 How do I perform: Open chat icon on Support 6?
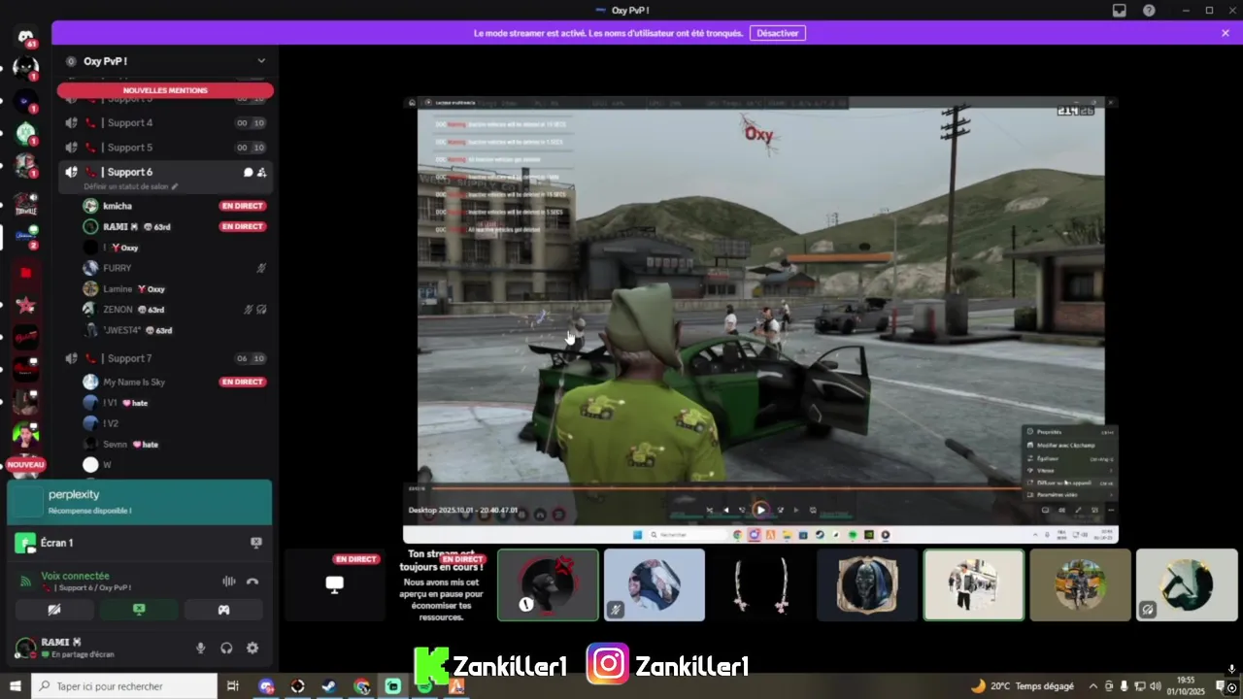(x=248, y=172)
